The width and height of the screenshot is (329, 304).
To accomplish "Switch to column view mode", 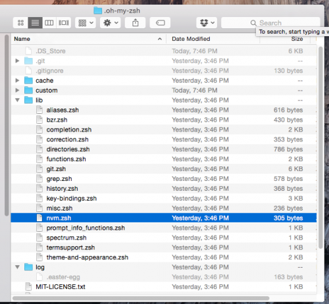I will click(49, 23).
